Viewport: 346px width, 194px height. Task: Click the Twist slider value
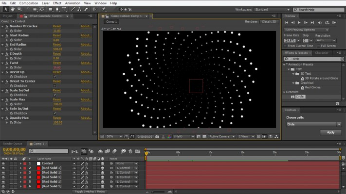pos(56,67)
